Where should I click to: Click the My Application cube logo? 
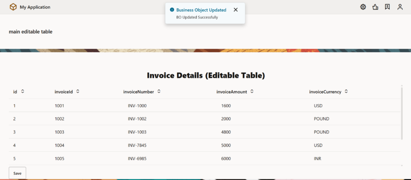13,7
